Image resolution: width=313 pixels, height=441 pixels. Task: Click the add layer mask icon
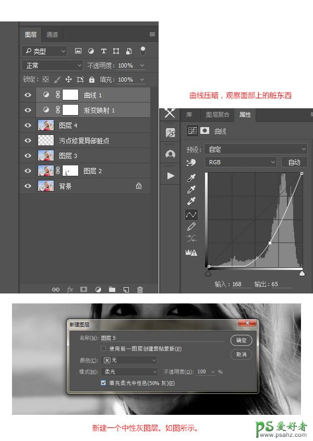point(83,289)
